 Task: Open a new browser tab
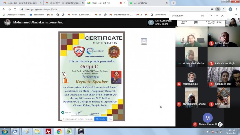click(x=173, y=3)
